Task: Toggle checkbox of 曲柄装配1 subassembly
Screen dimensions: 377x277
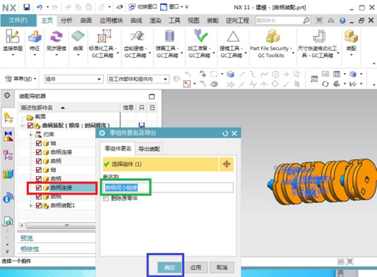Action: [39, 206]
